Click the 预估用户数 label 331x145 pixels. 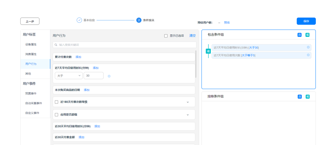(x=205, y=22)
